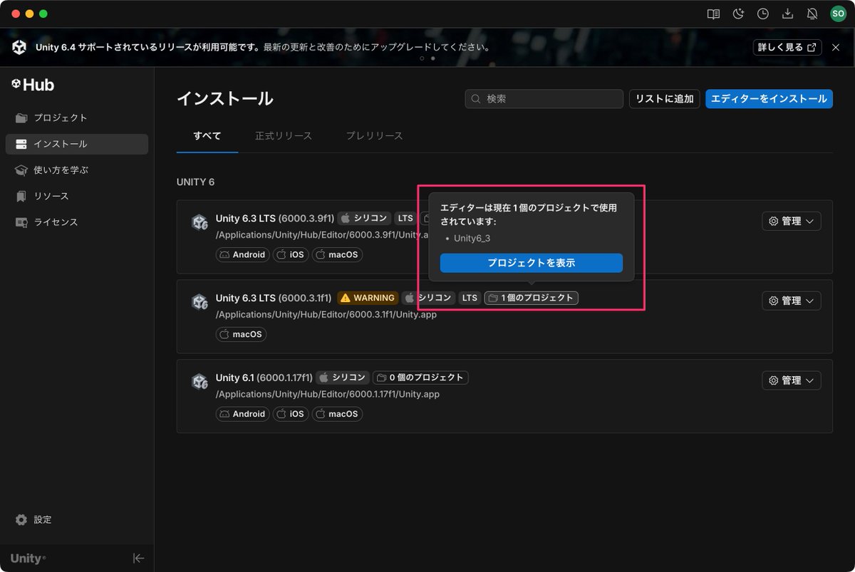The image size is (855, 572).
Task: Click the iOS module tag on 6000.3.9f1
Action: click(x=291, y=254)
